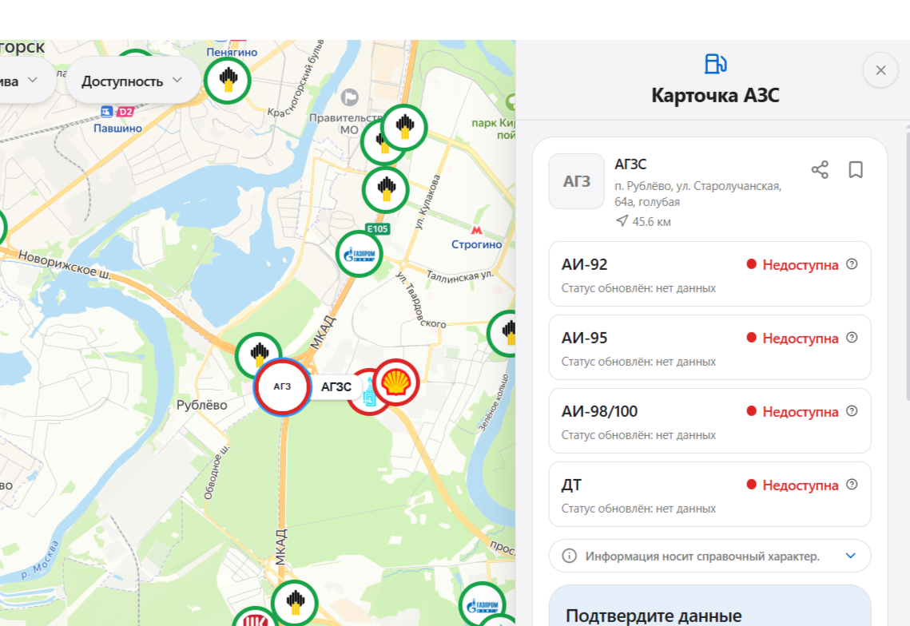Select the red АГЗ map marker

(282, 387)
